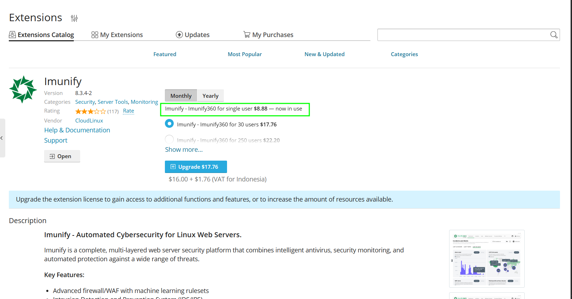The image size is (572, 299).
Task: Click the Key Features heading
Action: click(x=64, y=275)
